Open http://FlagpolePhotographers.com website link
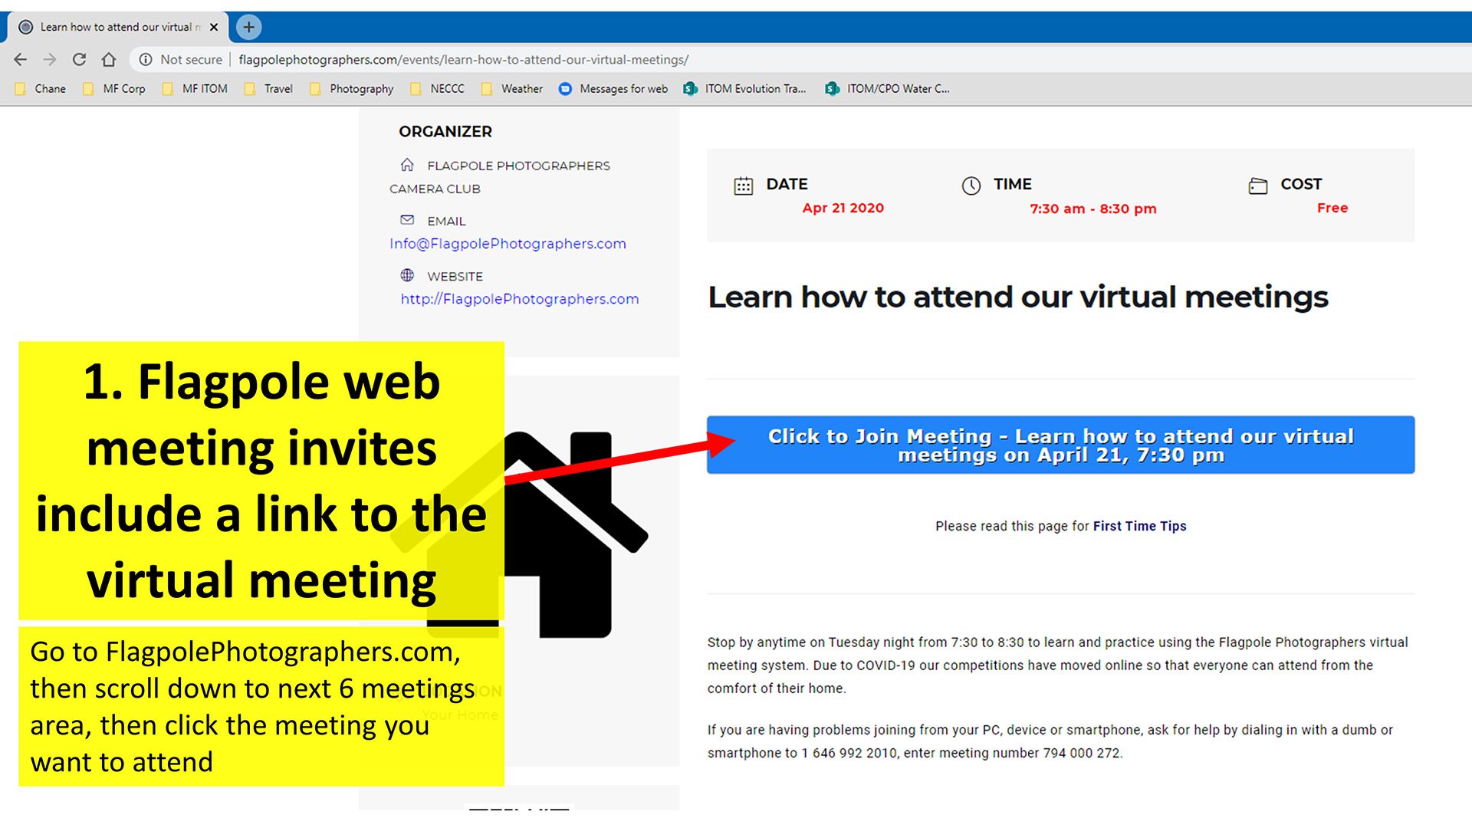 click(519, 299)
